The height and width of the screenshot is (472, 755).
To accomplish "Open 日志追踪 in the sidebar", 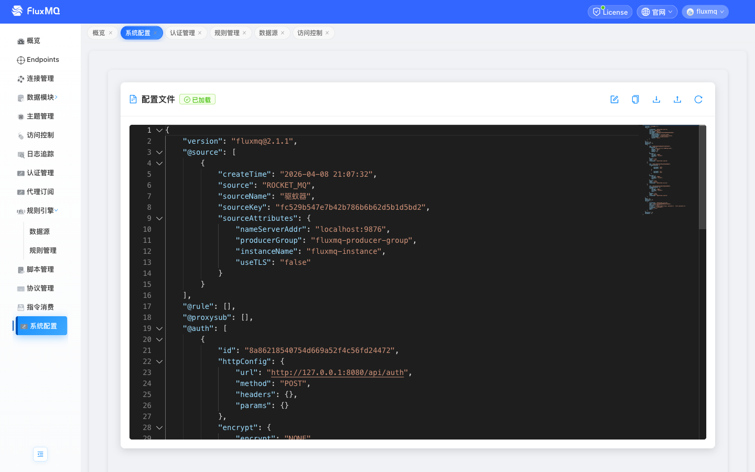I will 40,154.
